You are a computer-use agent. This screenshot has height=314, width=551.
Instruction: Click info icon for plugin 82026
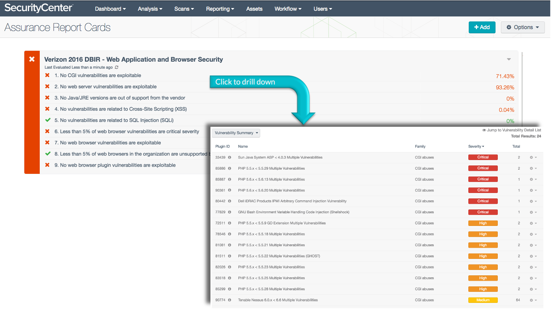point(230,267)
